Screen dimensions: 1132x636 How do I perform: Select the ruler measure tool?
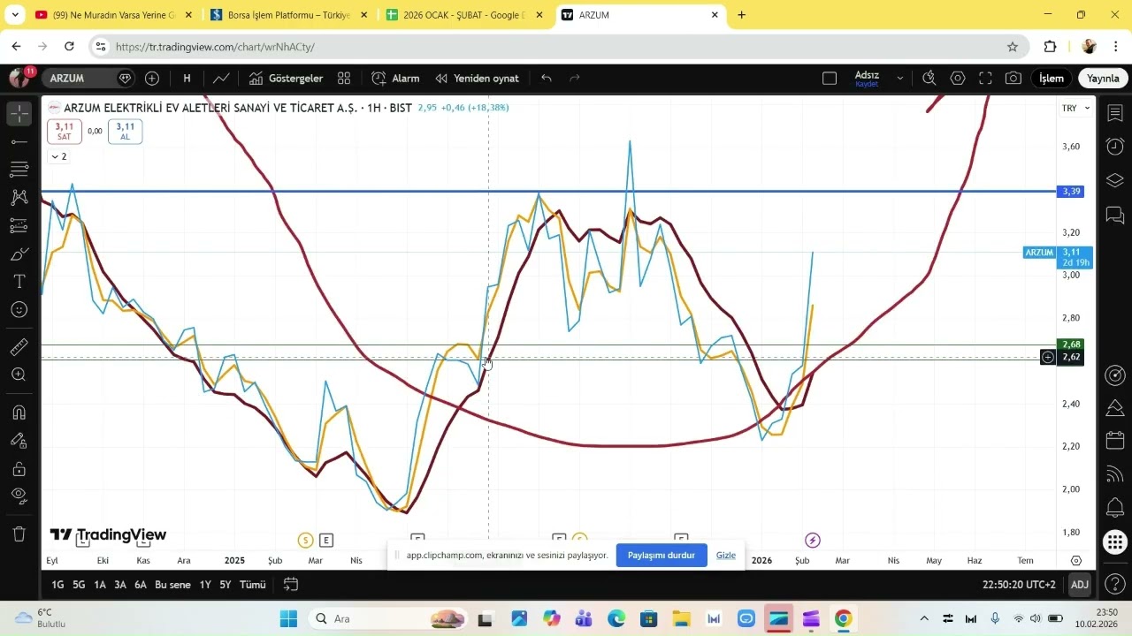(x=19, y=347)
